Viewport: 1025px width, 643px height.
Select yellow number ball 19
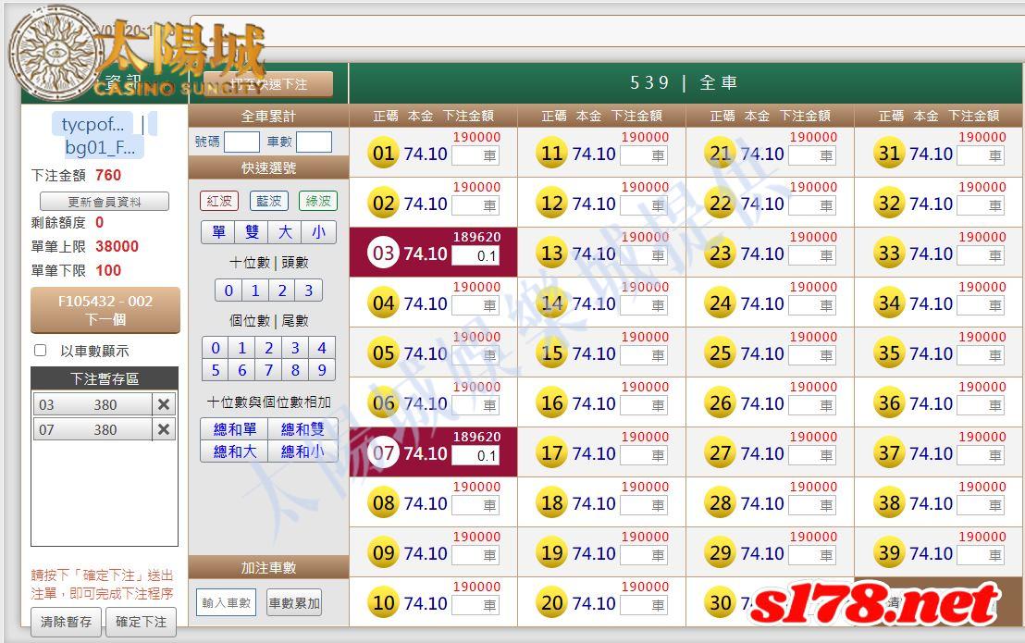(x=551, y=553)
